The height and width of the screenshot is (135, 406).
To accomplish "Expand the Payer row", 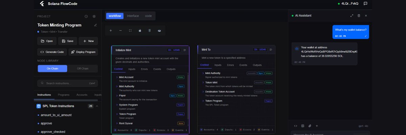I will [117, 96].
